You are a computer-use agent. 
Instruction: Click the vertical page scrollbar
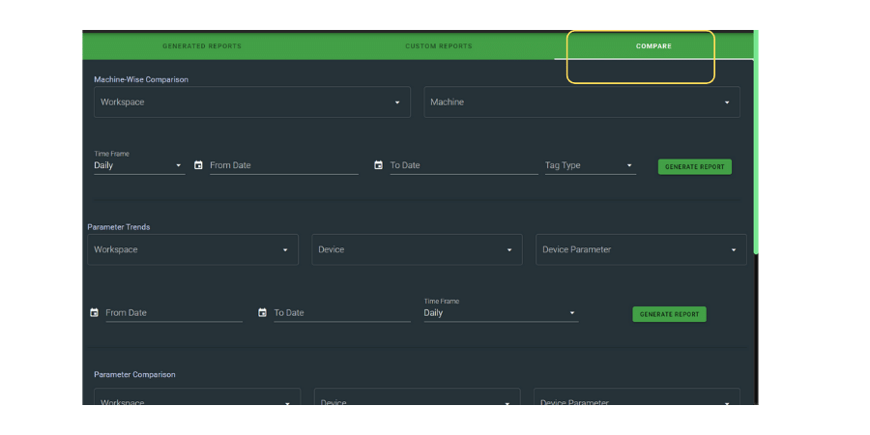click(x=756, y=143)
